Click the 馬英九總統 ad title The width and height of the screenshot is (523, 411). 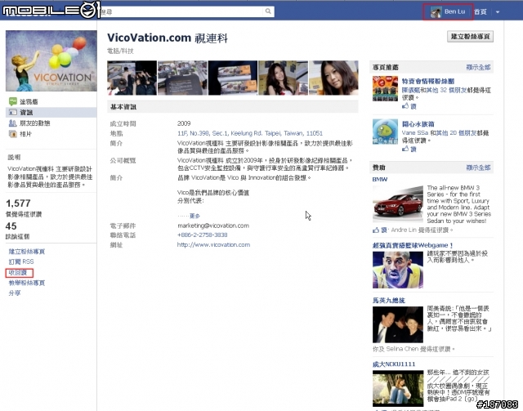(x=389, y=300)
